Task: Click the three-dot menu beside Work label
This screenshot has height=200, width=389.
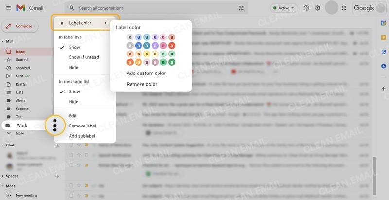Action: [55, 126]
